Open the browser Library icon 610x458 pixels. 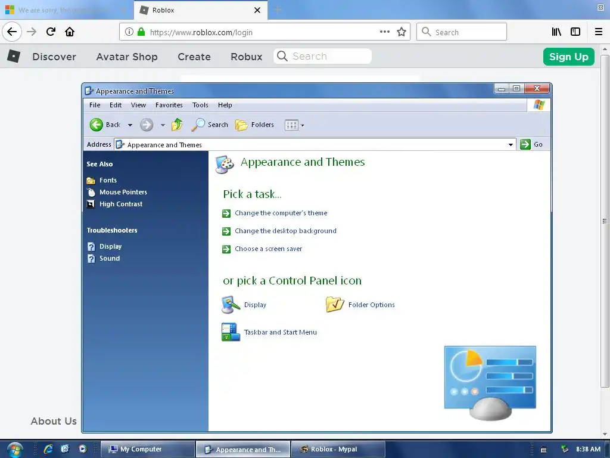click(x=556, y=32)
